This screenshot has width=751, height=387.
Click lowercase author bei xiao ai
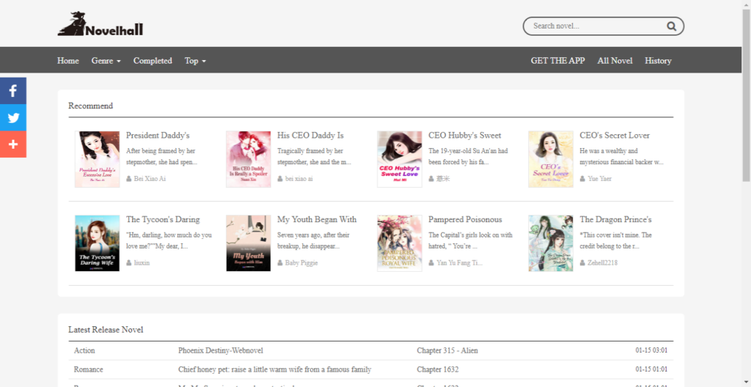(299, 179)
